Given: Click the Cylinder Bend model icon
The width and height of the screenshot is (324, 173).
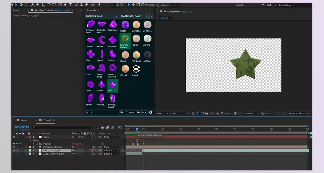Looking at the screenshot, I should click(x=90, y=24).
